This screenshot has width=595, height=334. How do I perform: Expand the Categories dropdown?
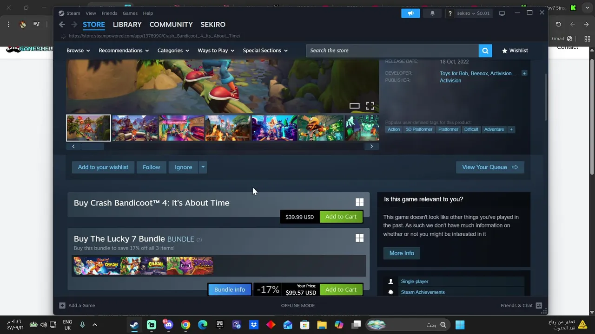point(173,51)
